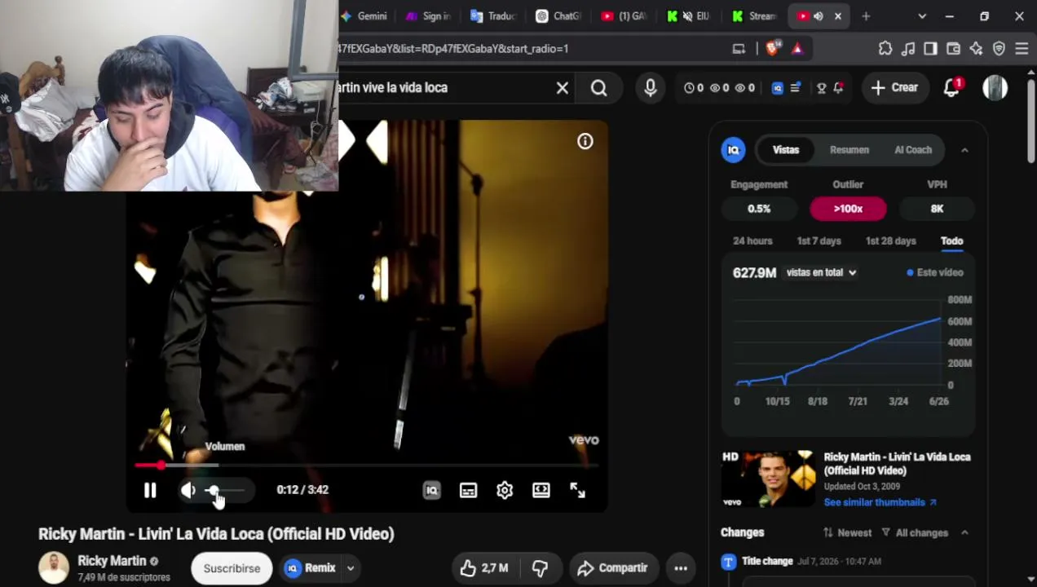The image size is (1037, 587).
Task: Open more actions three-dot menu
Action: tap(681, 568)
